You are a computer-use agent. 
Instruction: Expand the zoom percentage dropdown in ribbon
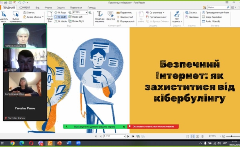(x=86, y=13)
